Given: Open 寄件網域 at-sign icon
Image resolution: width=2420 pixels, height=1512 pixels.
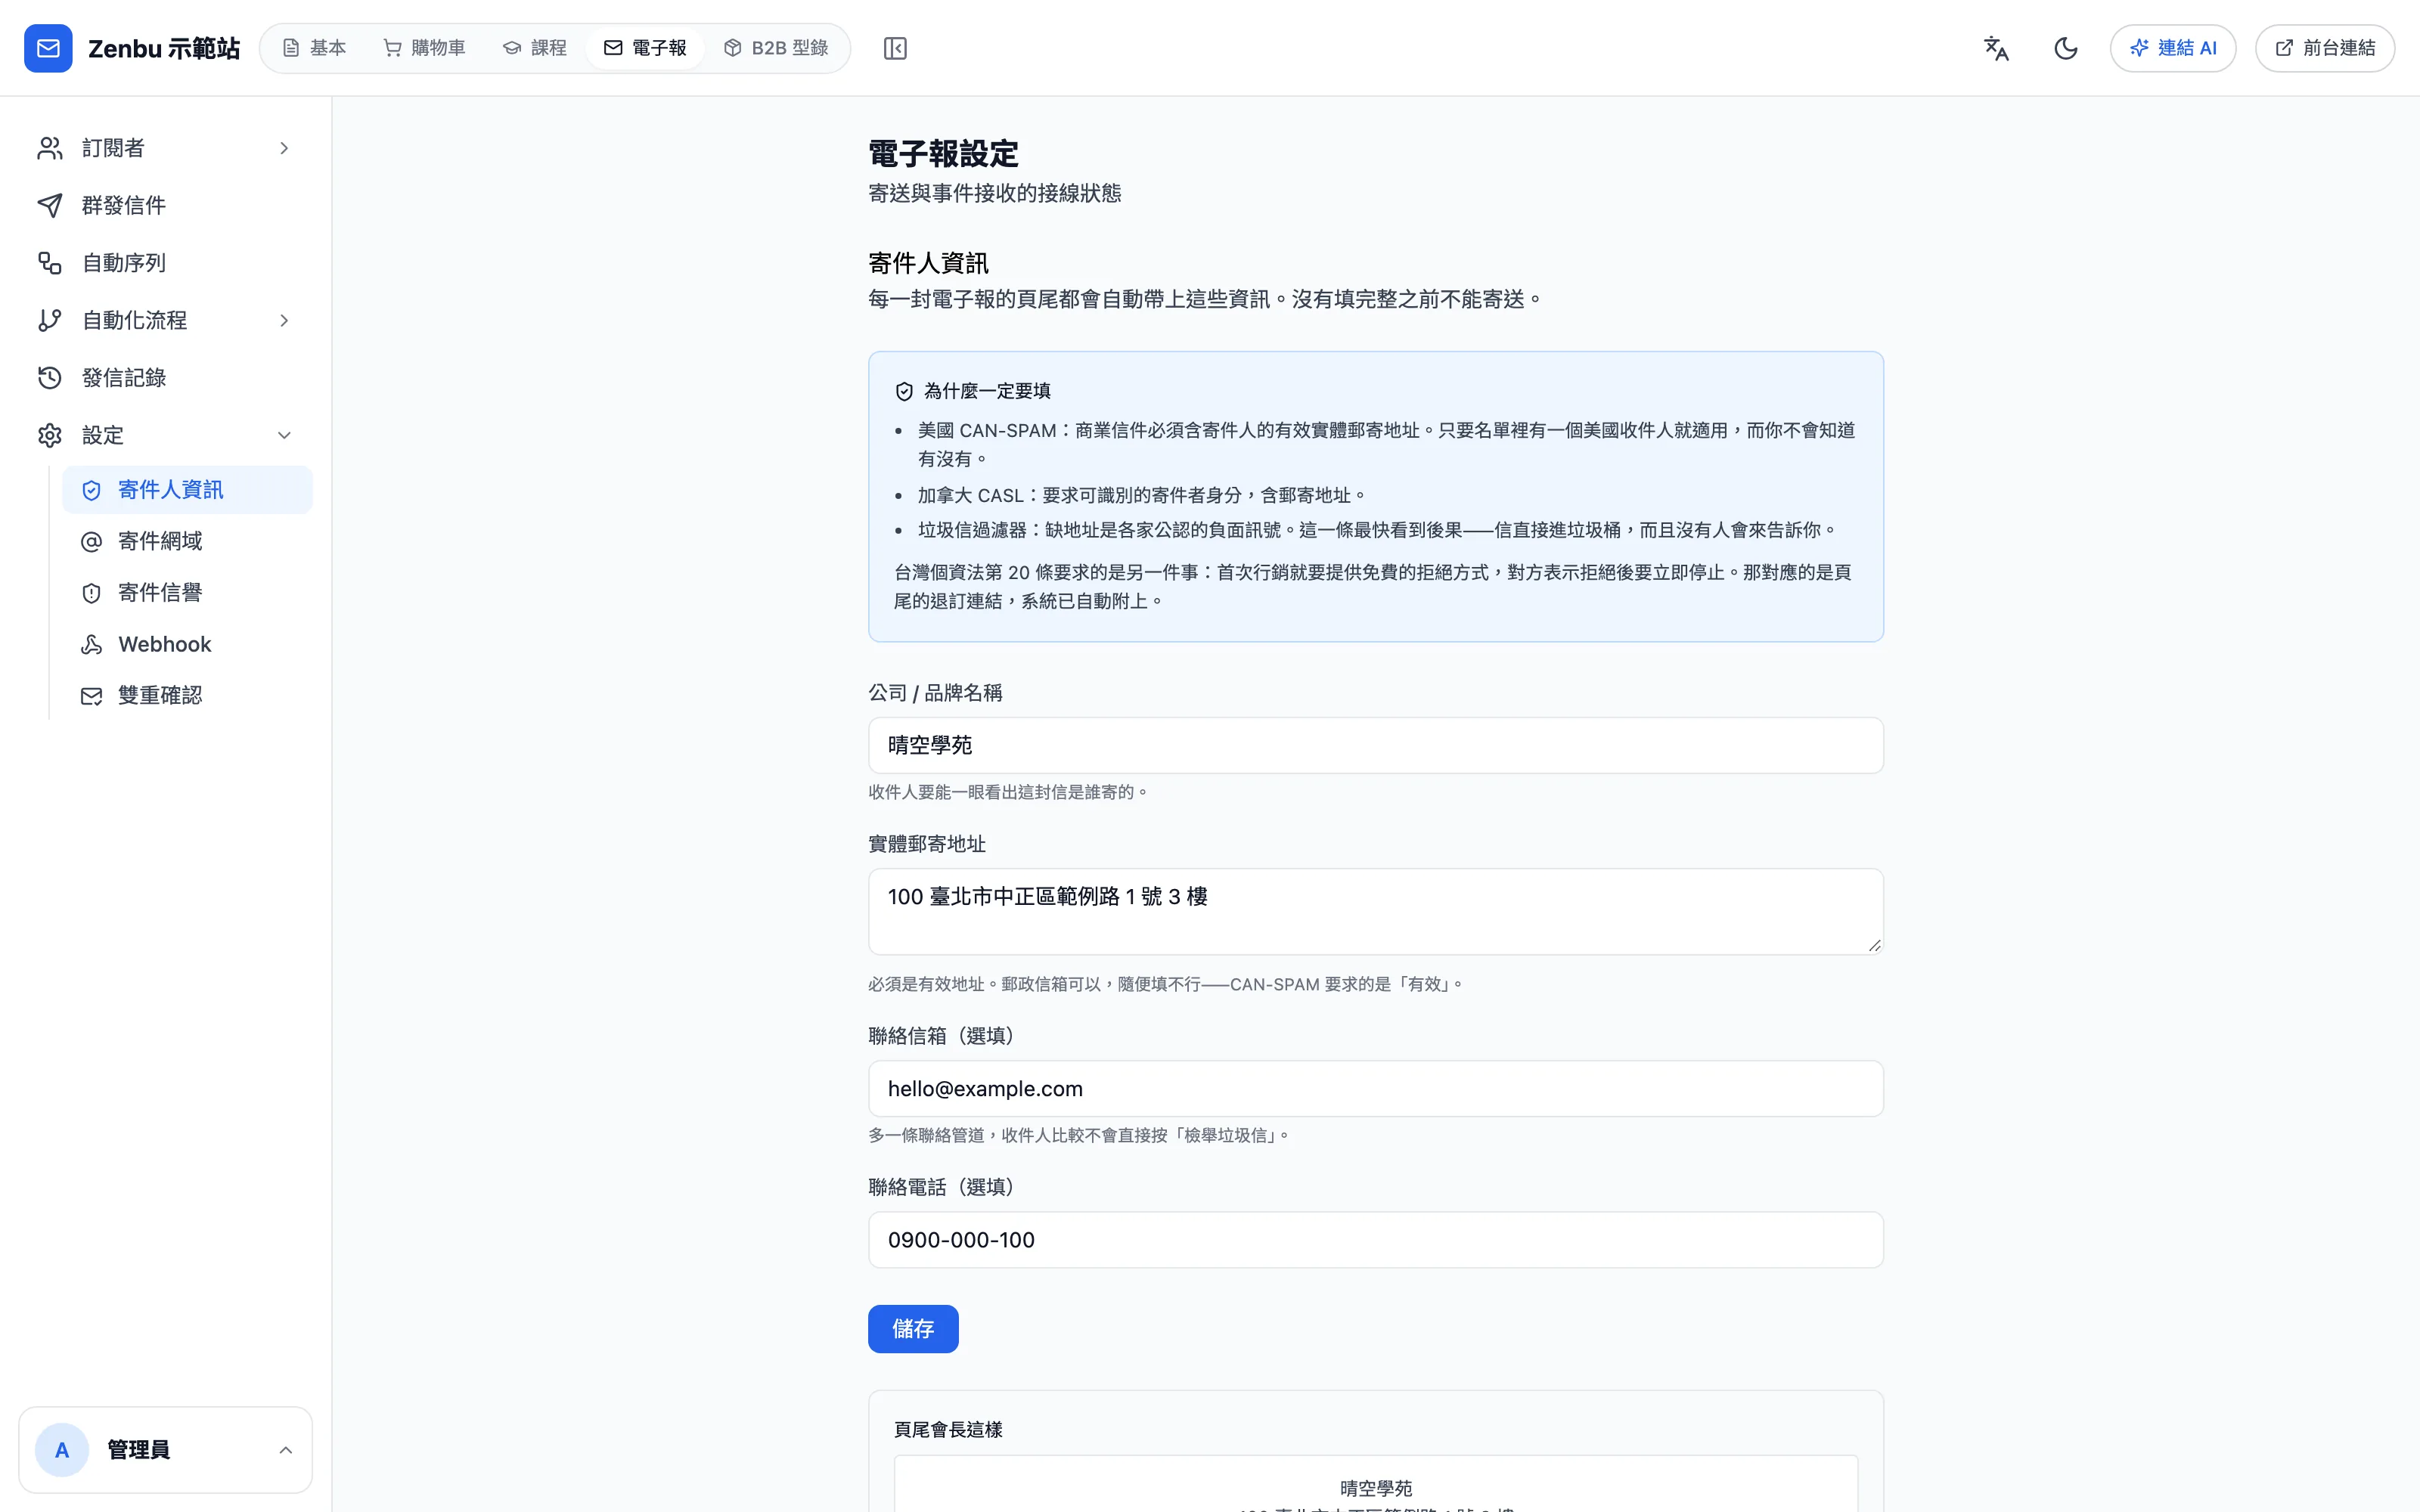Looking at the screenshot, I should (91, 541).
